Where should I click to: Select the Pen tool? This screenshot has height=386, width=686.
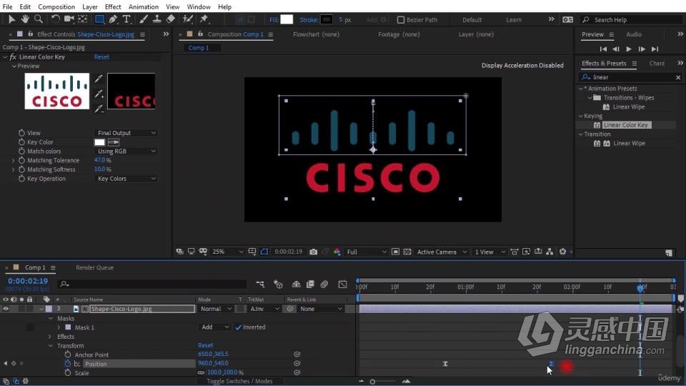tap(113, 19)
